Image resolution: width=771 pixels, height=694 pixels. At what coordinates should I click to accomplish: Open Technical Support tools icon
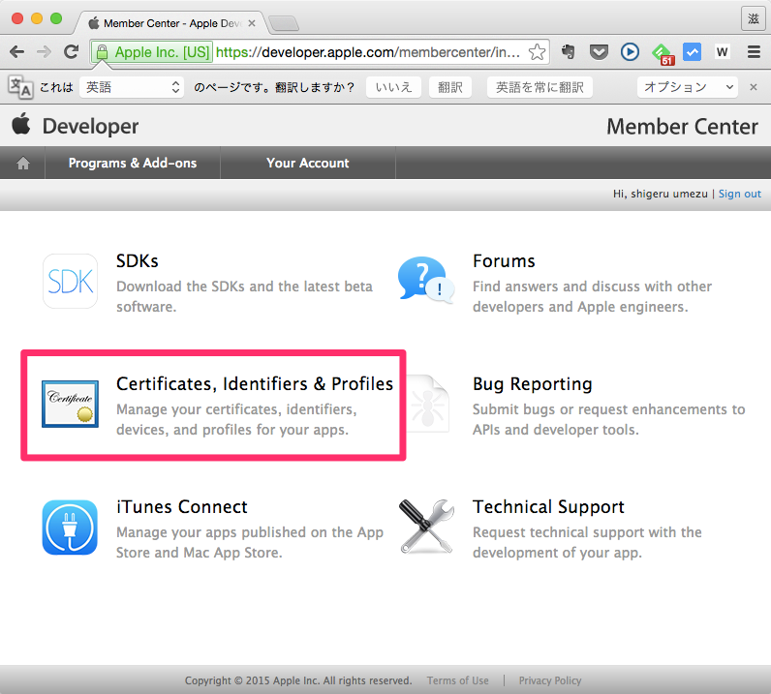(426, 528)
